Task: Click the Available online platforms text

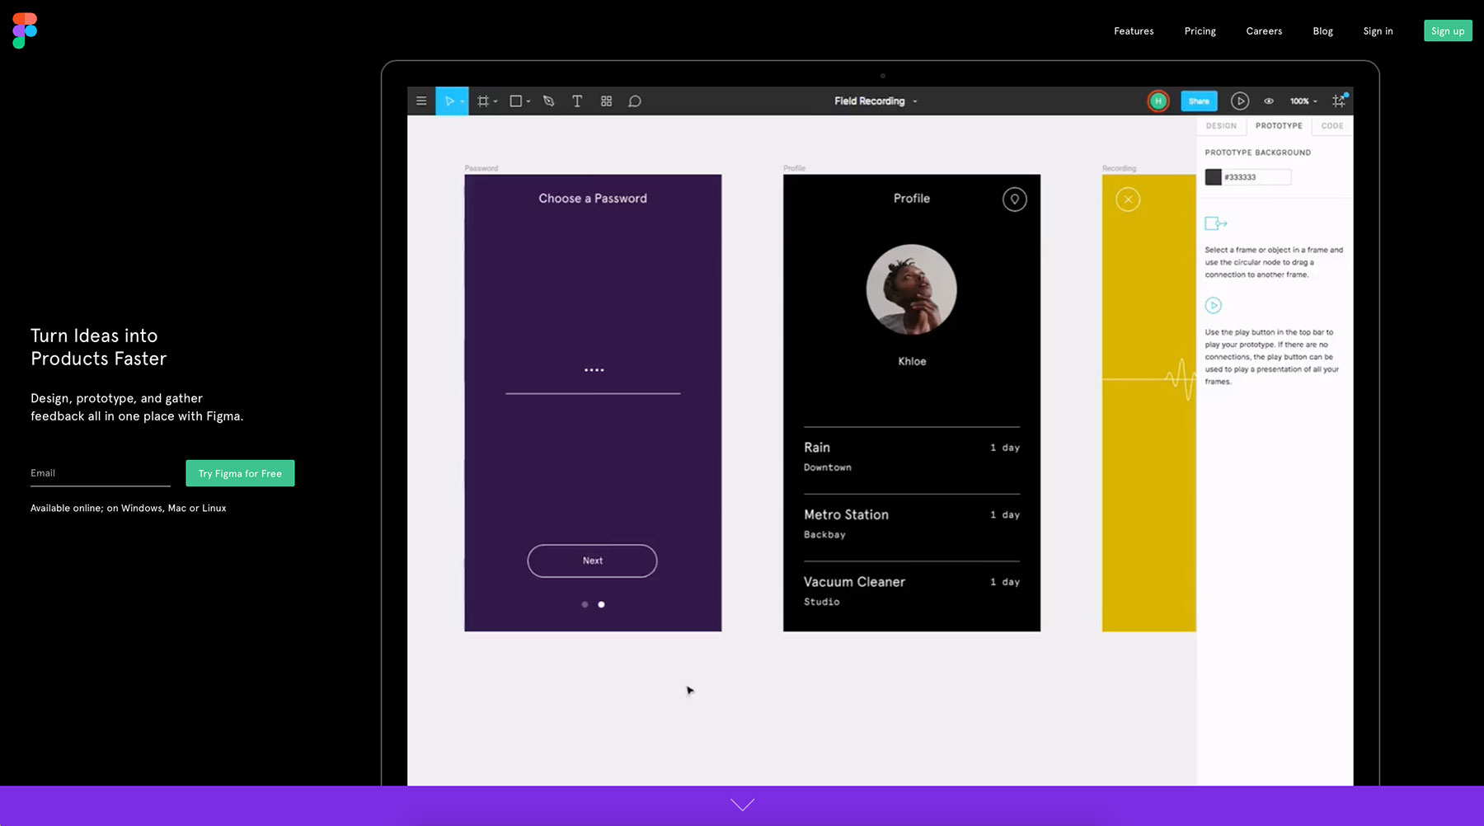Action: point(129,508)
